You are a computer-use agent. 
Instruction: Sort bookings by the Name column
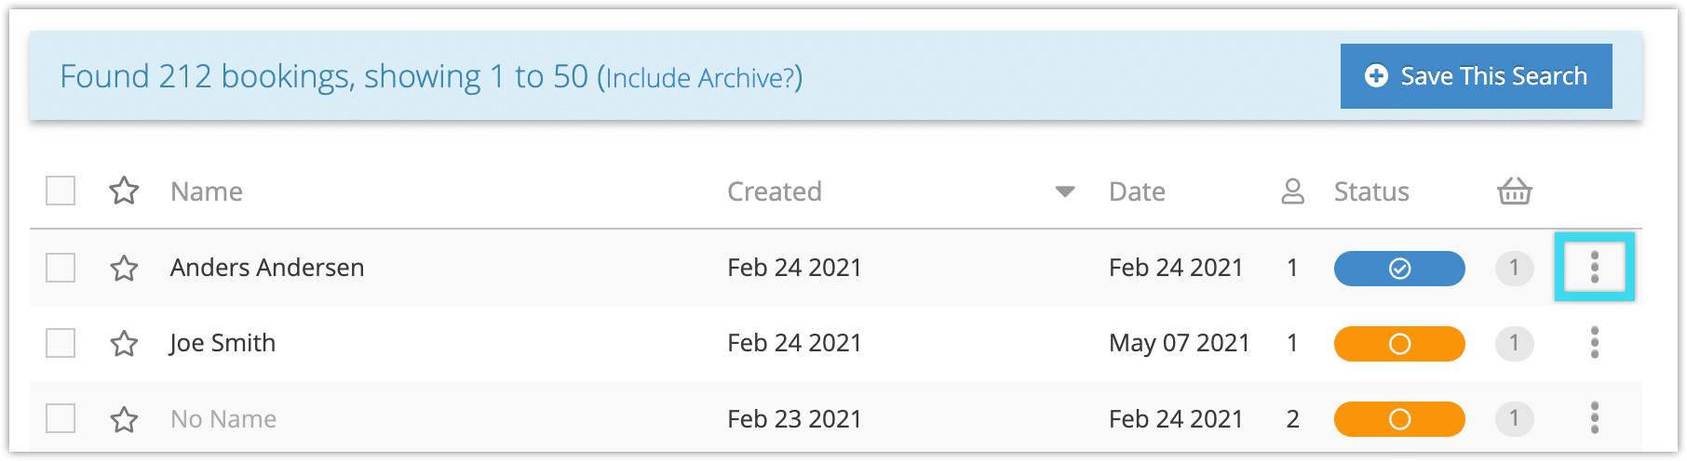[x=207, y=191]
